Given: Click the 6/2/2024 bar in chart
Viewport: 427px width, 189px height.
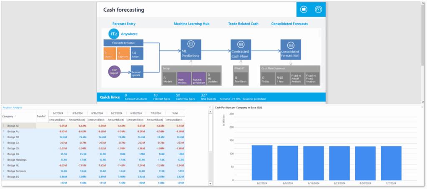Looking at the screenshot, I should pos(262,163).
